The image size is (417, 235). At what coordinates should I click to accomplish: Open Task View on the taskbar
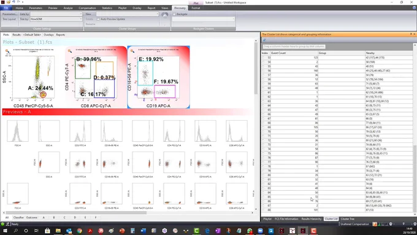[x=36, y=231]
